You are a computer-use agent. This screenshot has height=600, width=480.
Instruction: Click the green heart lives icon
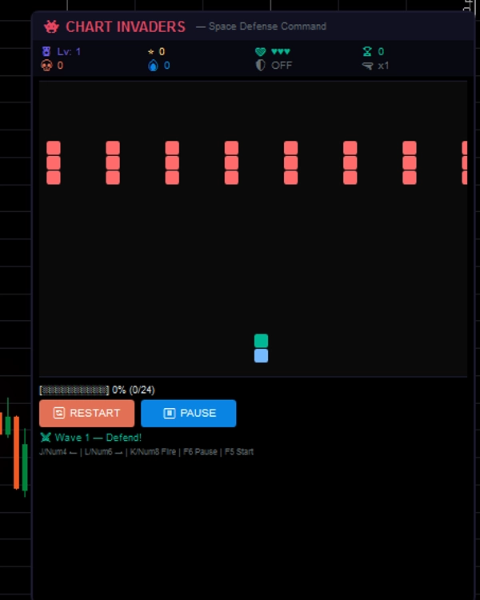coord(260,52)
